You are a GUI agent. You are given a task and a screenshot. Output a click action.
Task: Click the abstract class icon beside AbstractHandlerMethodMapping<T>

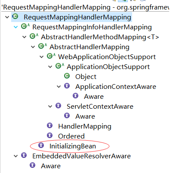pos(34,36)
